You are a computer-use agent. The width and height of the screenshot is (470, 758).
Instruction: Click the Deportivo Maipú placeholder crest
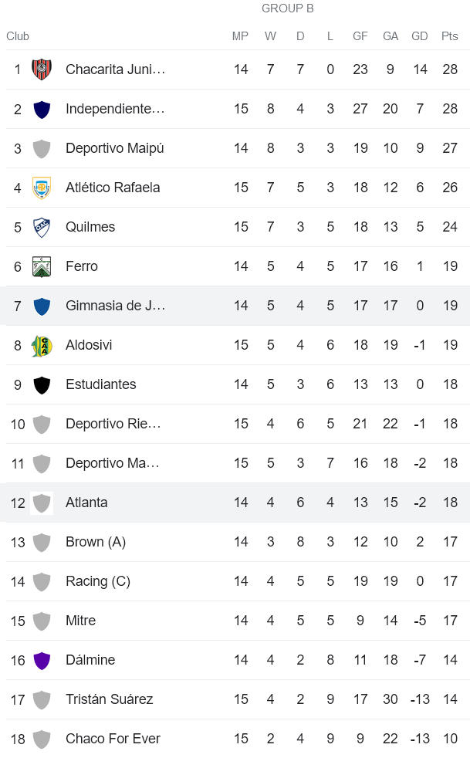coord(42,147)
